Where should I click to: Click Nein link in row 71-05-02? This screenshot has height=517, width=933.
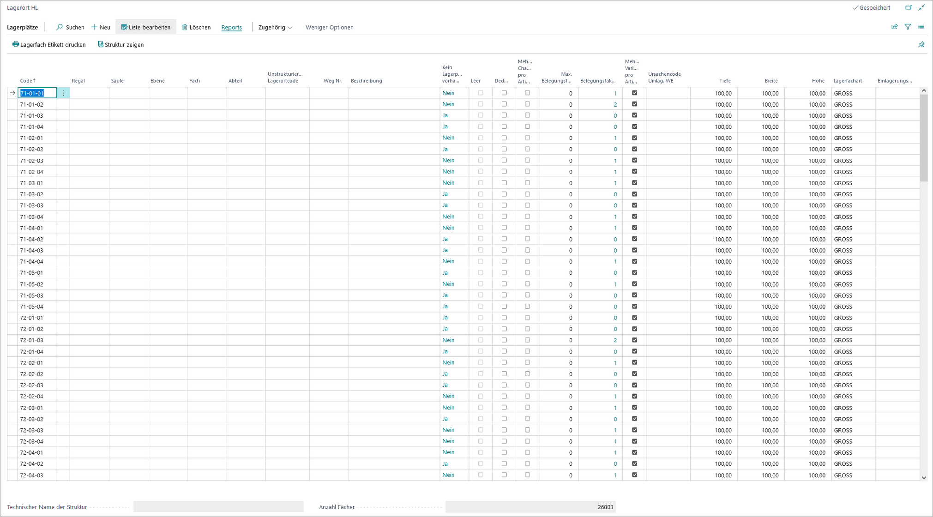(448, 284)
